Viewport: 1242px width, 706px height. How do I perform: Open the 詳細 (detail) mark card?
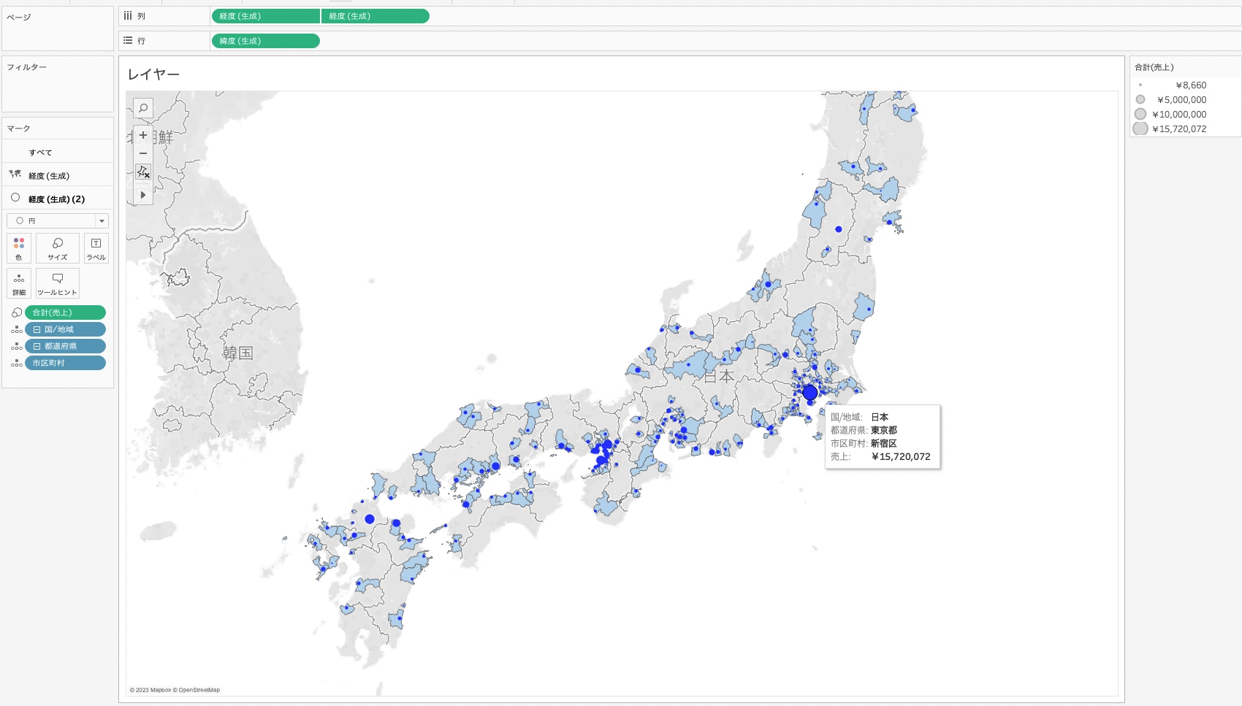[x=19, y=283]
